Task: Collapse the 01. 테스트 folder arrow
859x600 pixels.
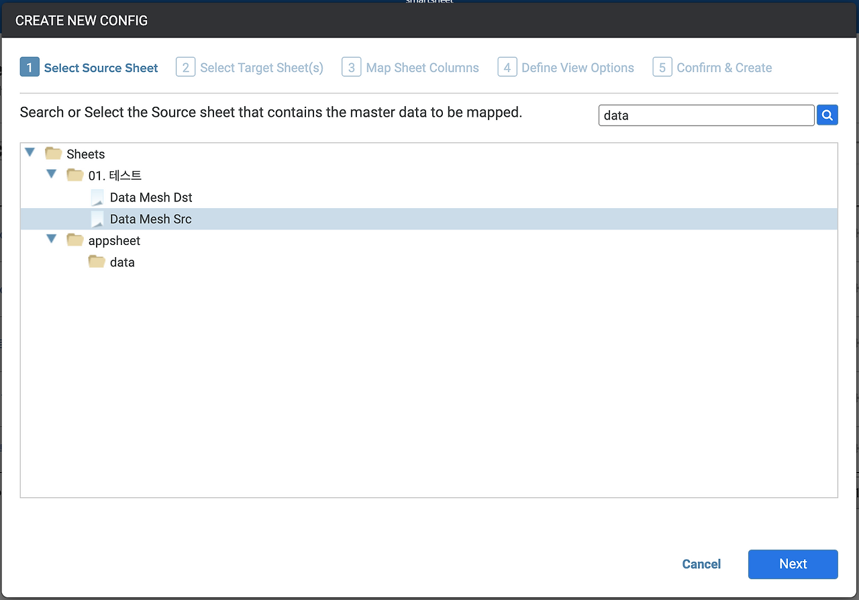Action: coord(52,174)
